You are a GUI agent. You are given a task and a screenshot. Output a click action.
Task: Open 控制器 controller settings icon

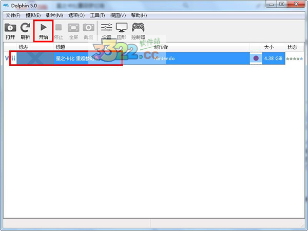tap(138, 31)
